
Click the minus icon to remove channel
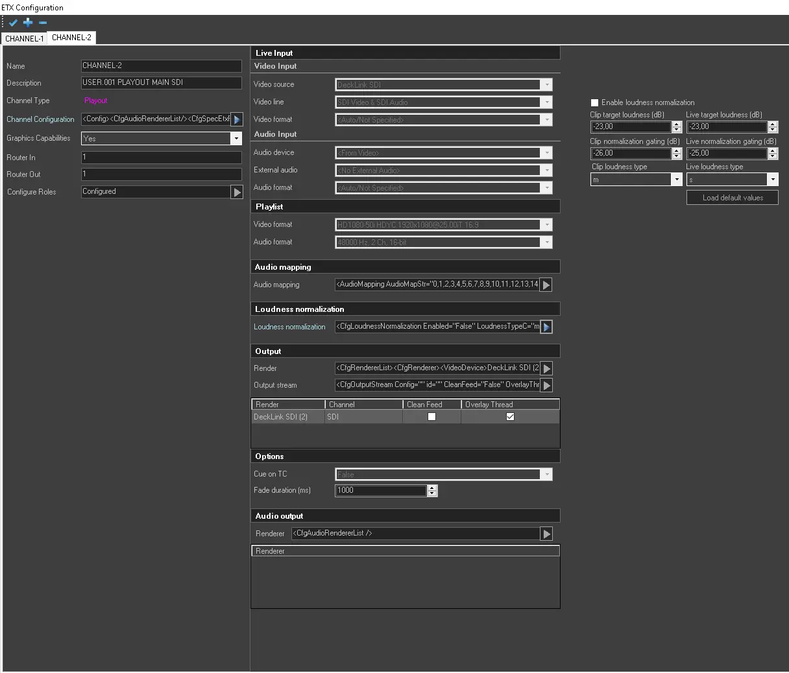click(x=43, y=23)
